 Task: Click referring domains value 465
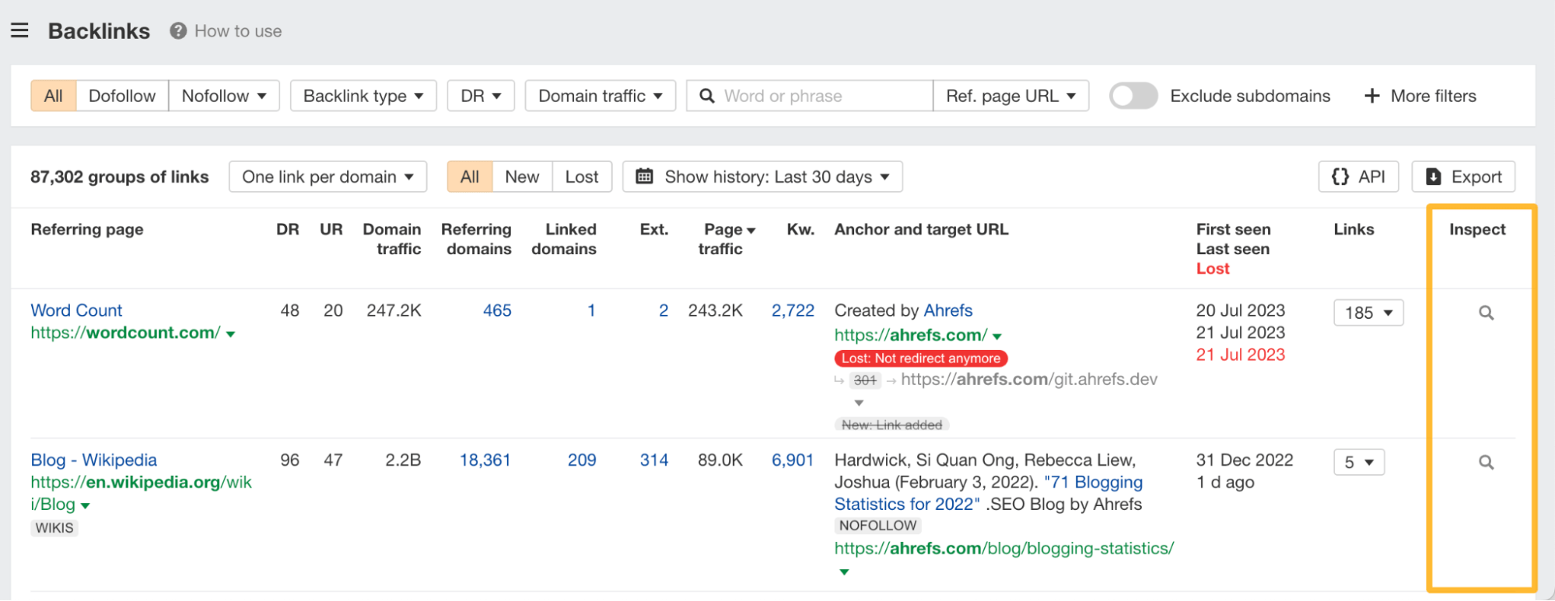497,310
